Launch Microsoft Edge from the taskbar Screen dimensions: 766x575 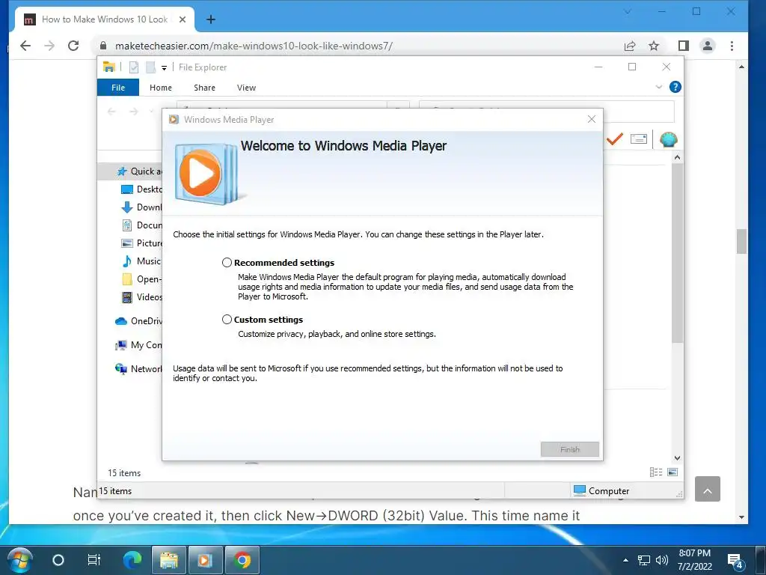pyautogui.click(x=132, y=560)
